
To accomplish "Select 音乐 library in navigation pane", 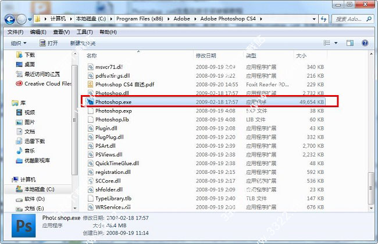I will coord(26,151).
